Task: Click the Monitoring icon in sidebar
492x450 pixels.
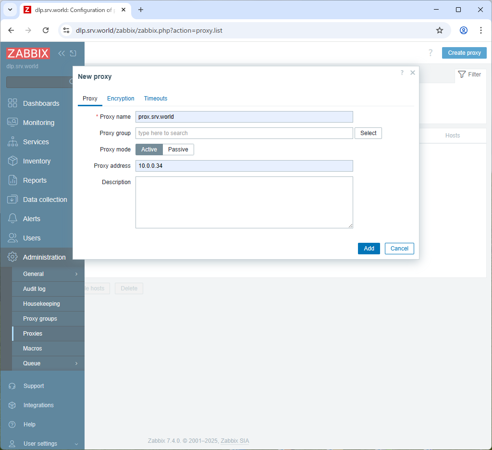Action: [12, 123]
